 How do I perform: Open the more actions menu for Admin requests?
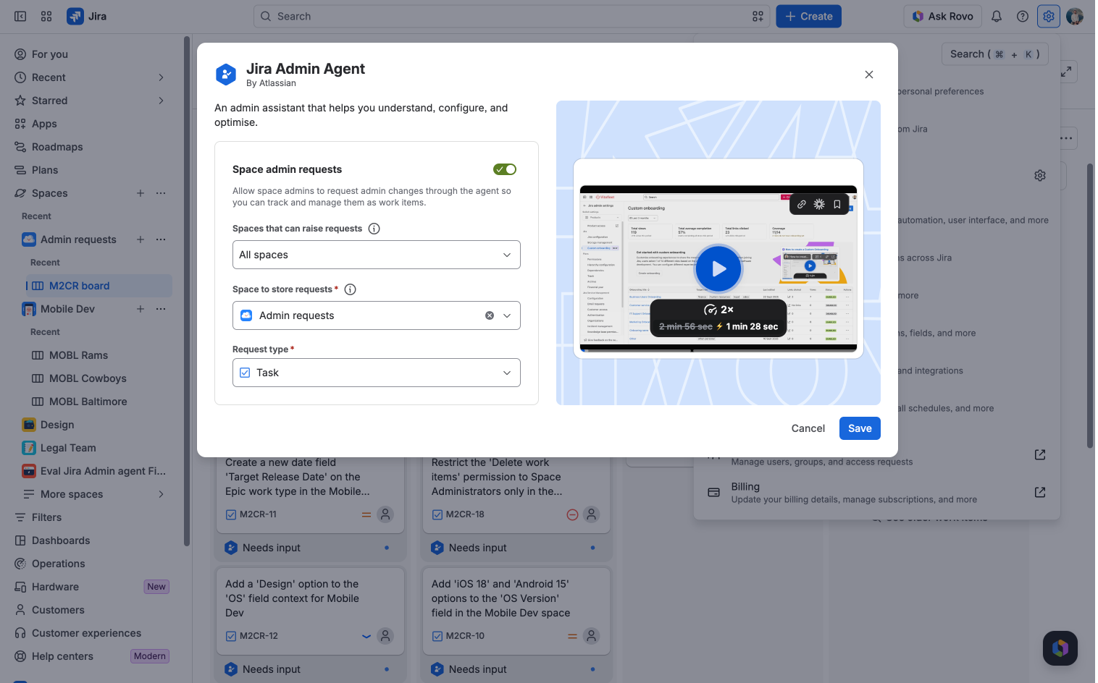click(x=161, y=239)
